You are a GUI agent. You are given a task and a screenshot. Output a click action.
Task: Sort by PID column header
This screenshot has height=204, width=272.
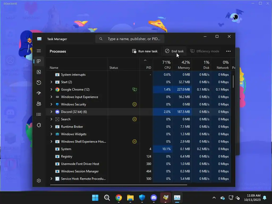pos(146,64)
